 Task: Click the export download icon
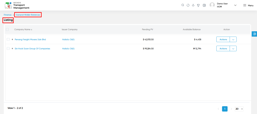[x=193, y=5]
